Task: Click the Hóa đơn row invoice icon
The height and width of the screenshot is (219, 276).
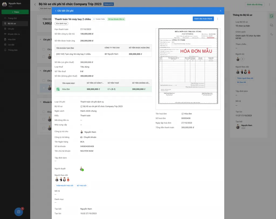Action: tap(58, 89)
